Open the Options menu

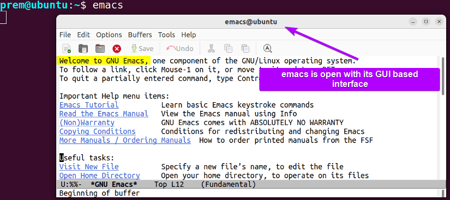(109, 35)
